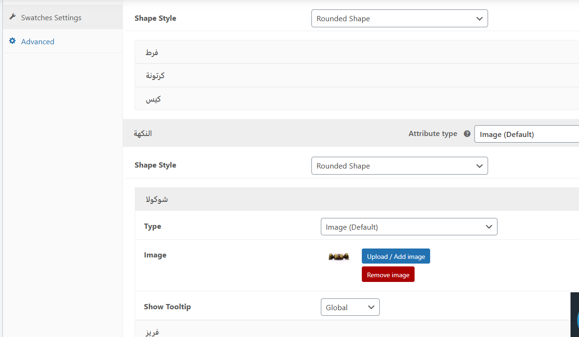Click the help question mark near Attribute type
Screen dimensions: 579x337
[467, 134]
